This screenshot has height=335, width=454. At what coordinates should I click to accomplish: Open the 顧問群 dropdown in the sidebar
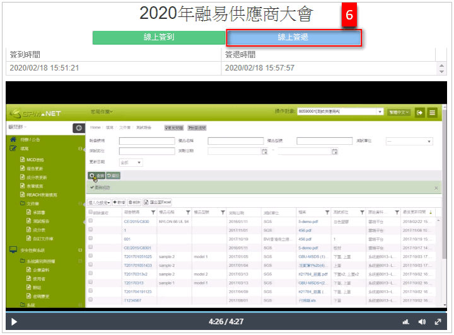[x=18, y=127]
